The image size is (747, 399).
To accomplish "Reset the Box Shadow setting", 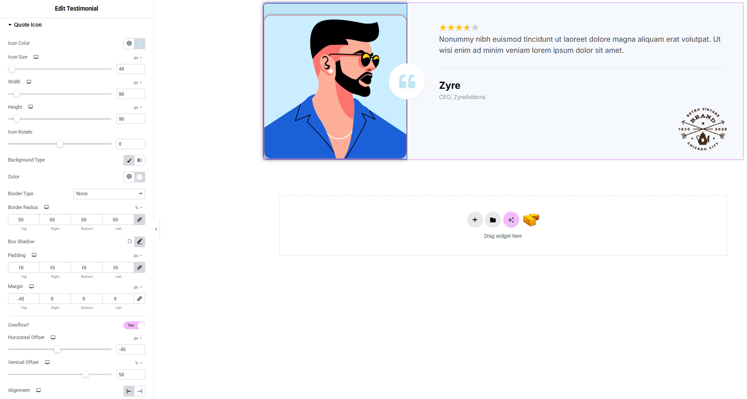I will point(130,241).
